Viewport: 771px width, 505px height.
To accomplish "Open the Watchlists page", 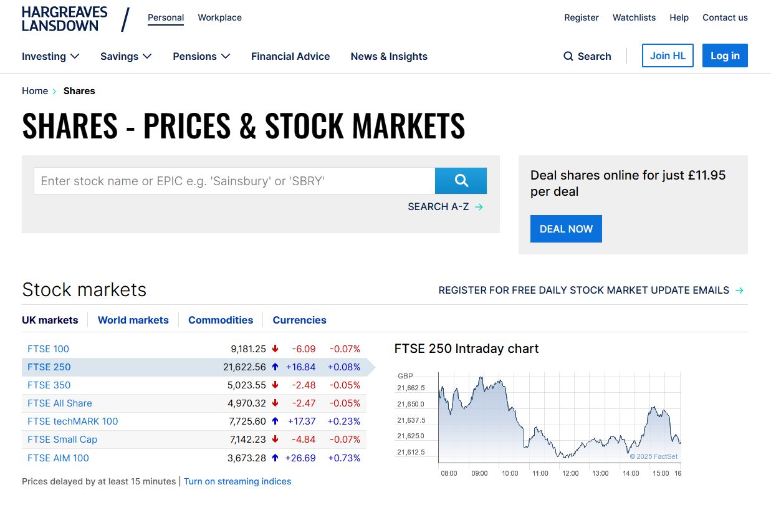I will pyautogui.click(x=634, y=17).
